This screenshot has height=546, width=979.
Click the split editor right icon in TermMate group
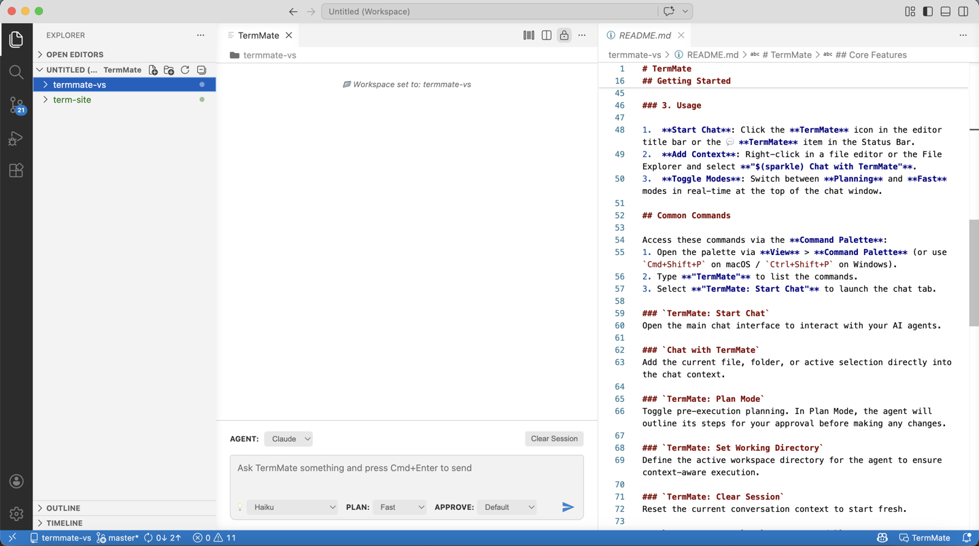pyautogui.click(x=547, y=35)
